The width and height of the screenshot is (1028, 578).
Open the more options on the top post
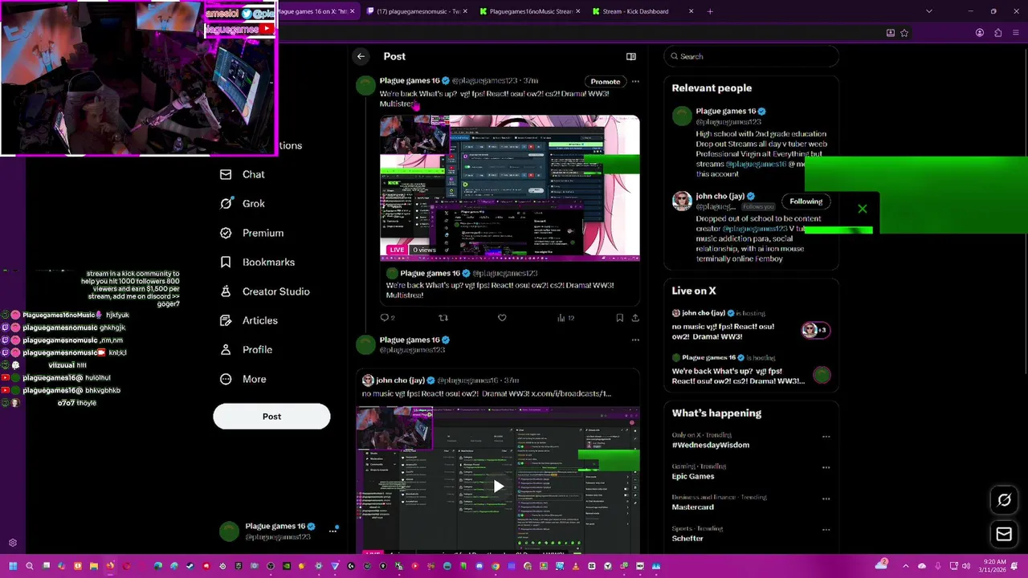coord(635,81)
